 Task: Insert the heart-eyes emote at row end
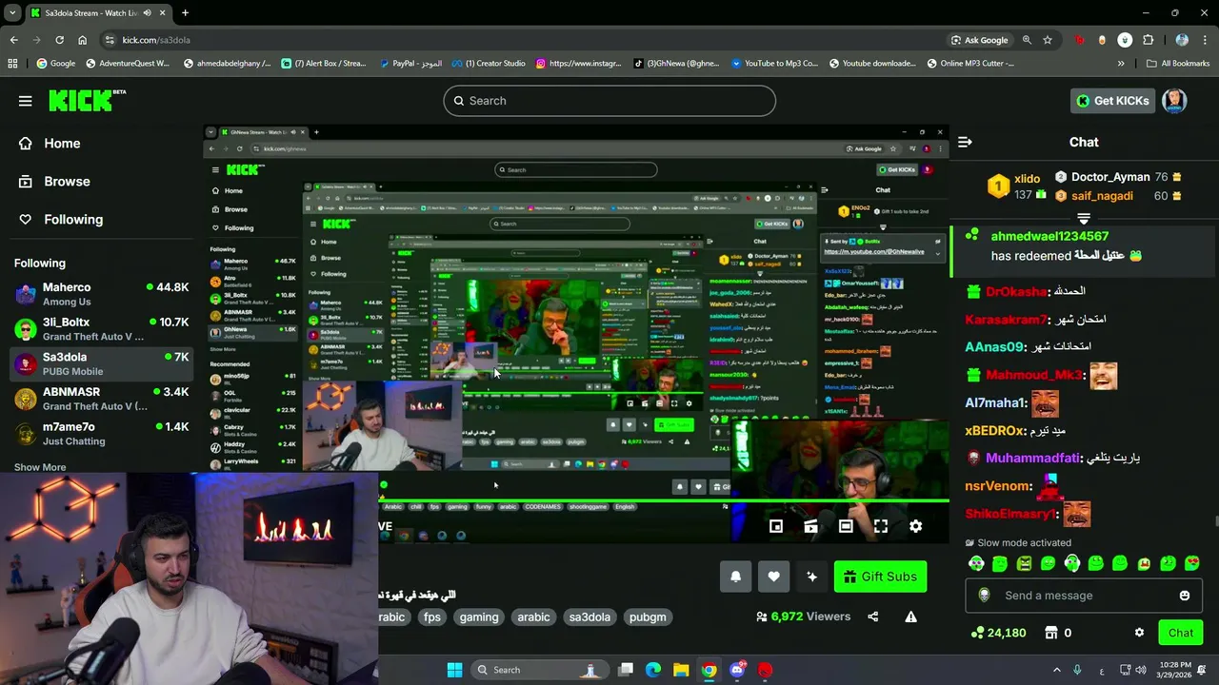(x=1192, y=564)
